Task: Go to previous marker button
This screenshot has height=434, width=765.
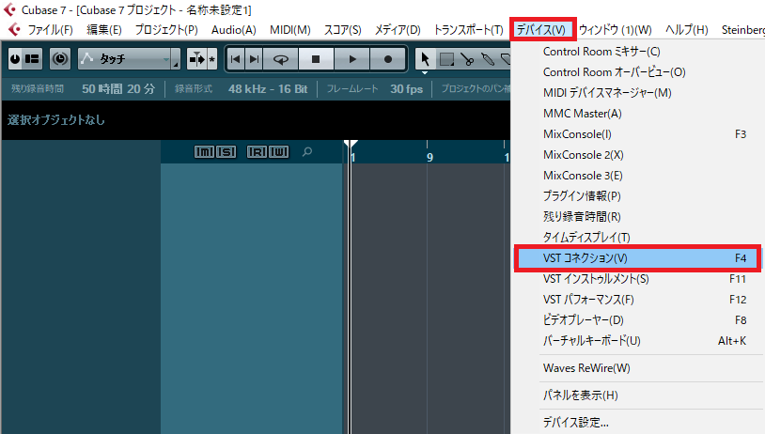Action: tap(236, 59)
